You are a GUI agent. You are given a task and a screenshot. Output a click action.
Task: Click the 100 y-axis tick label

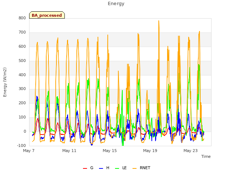pyautogui.click(x=22, y=117)
